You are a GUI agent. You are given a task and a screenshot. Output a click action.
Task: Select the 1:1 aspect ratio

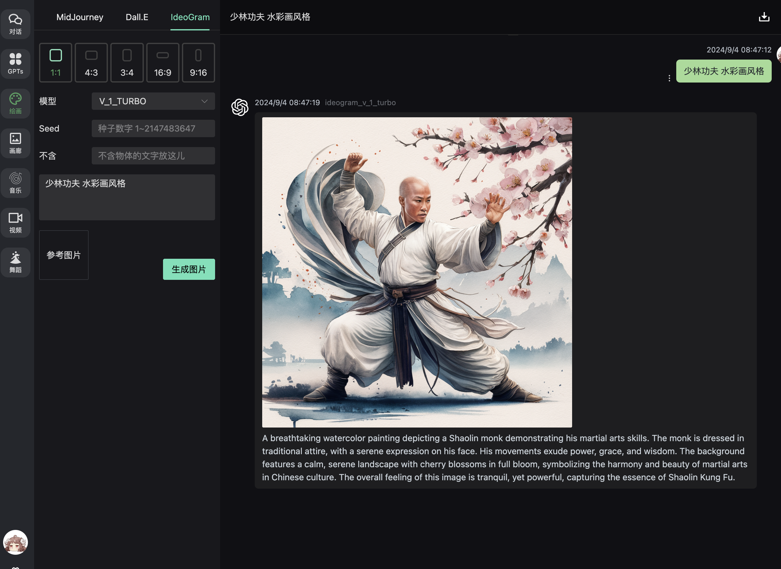point(55,63)
